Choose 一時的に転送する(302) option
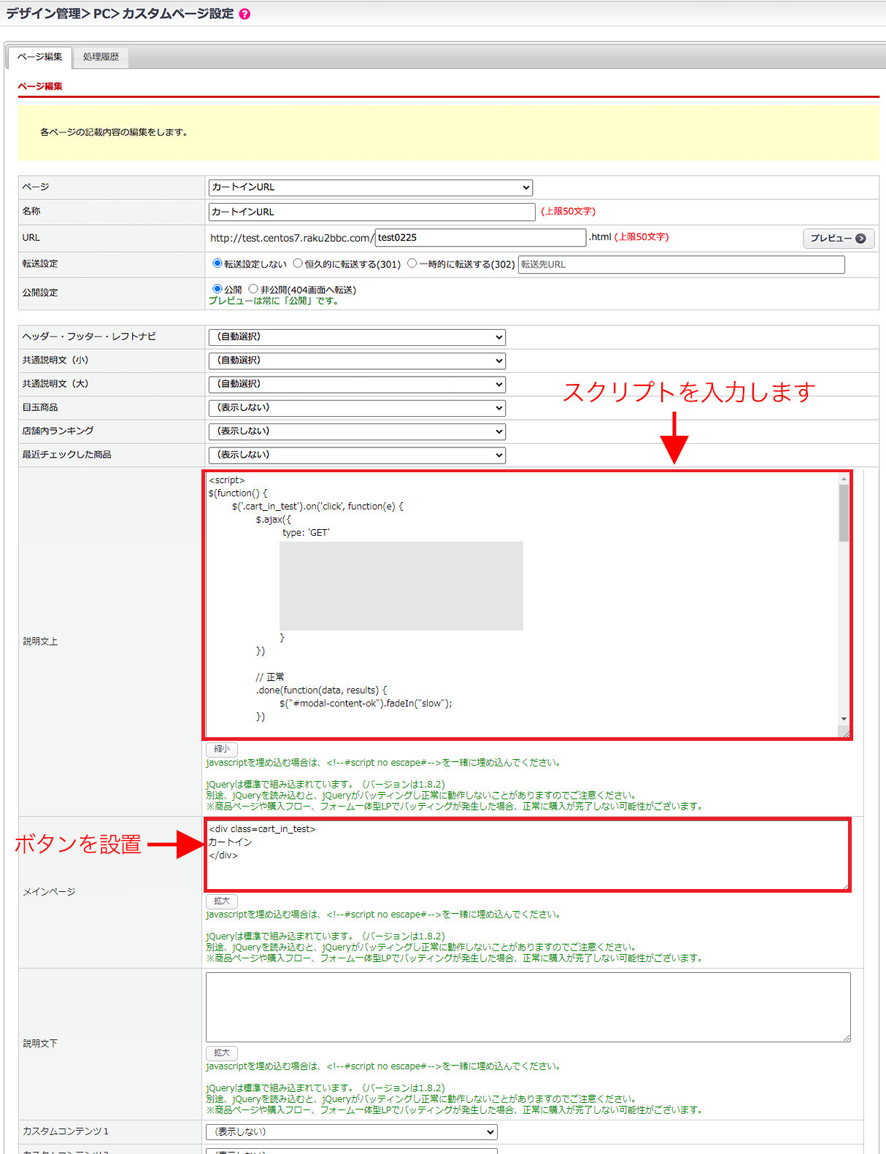This screenshot has height=1154, width=886. pos(412,264)
